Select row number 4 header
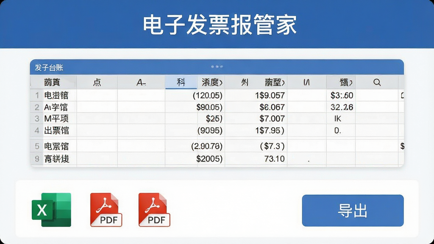Screen dimensions: 434x244 [x=37, y=130]
